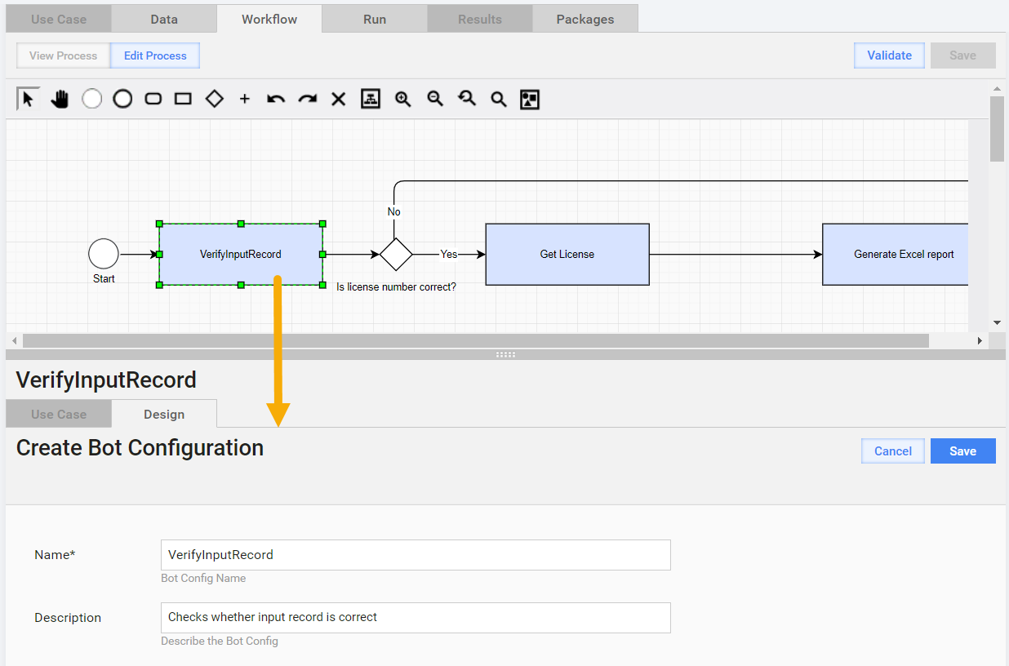Click into the Name input field
This screenshot has height=666, width=1009.
click(416, 555)
